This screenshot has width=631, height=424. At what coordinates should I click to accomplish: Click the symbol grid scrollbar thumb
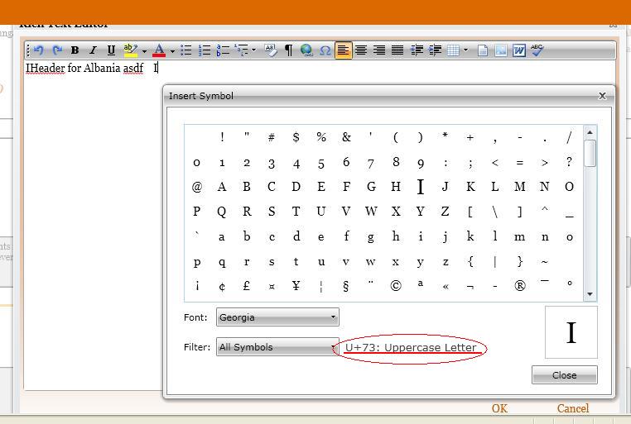pos(590,153)
